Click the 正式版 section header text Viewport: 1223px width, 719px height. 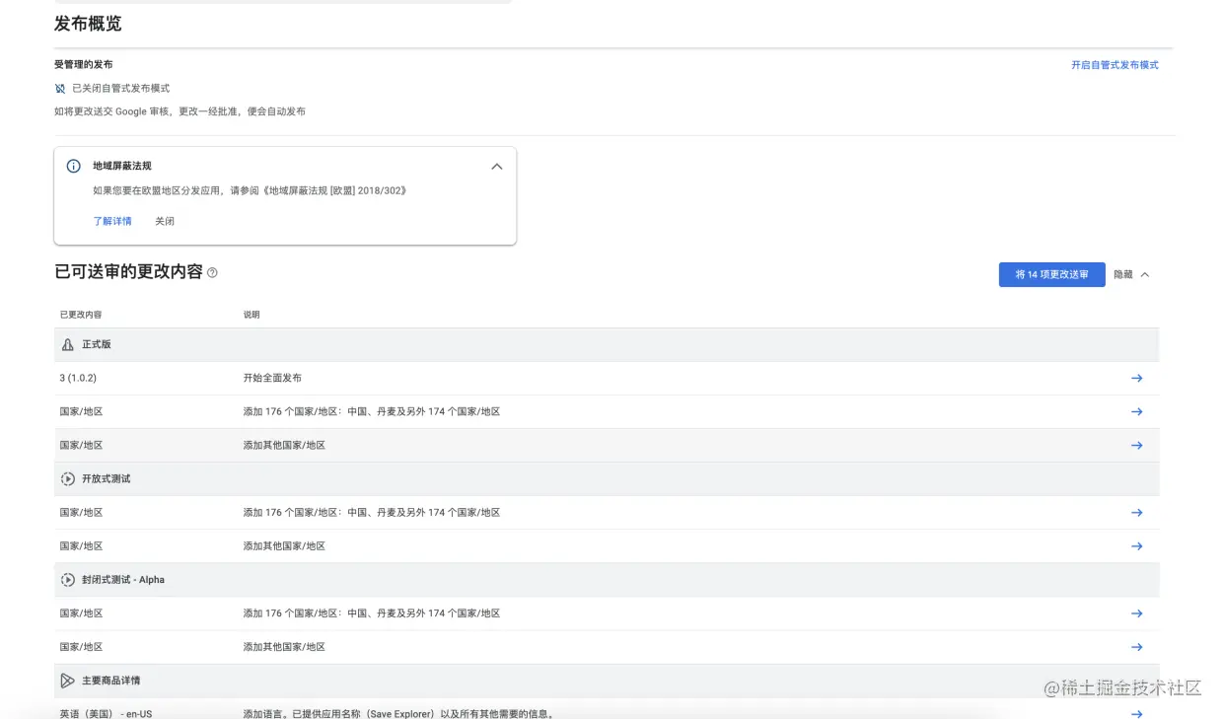pos(97,345)
